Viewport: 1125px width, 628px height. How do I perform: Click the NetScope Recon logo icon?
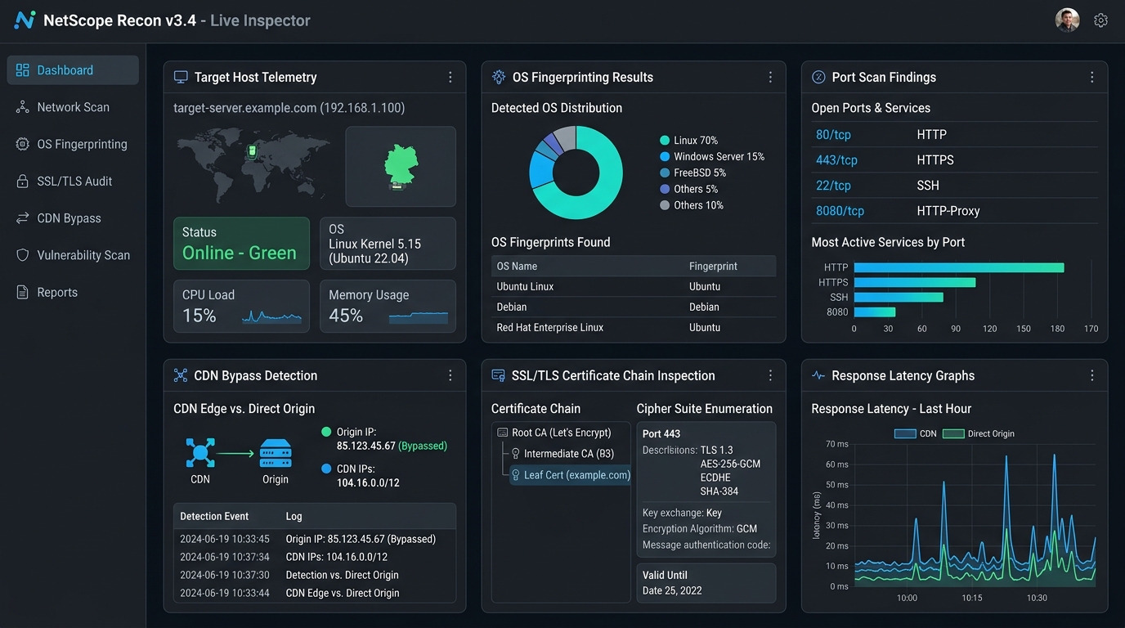(x=25, y=20)
